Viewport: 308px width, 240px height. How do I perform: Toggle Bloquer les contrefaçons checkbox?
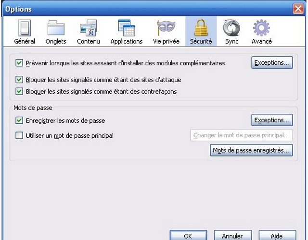pyautogui.click(x=19, y=91)
